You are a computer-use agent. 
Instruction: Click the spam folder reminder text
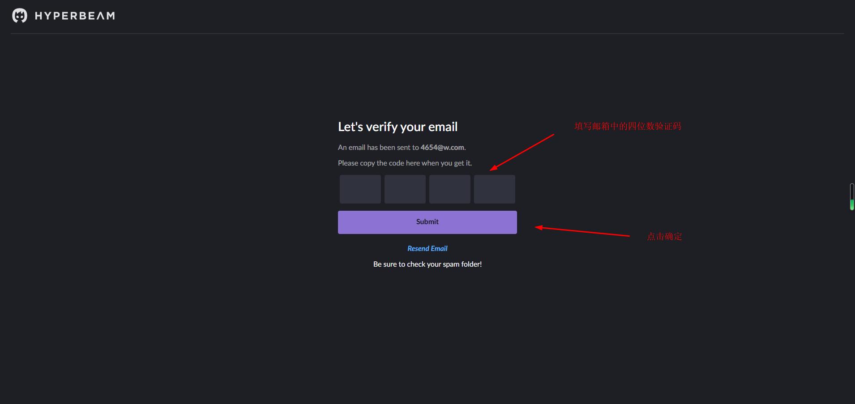(427, 264)
